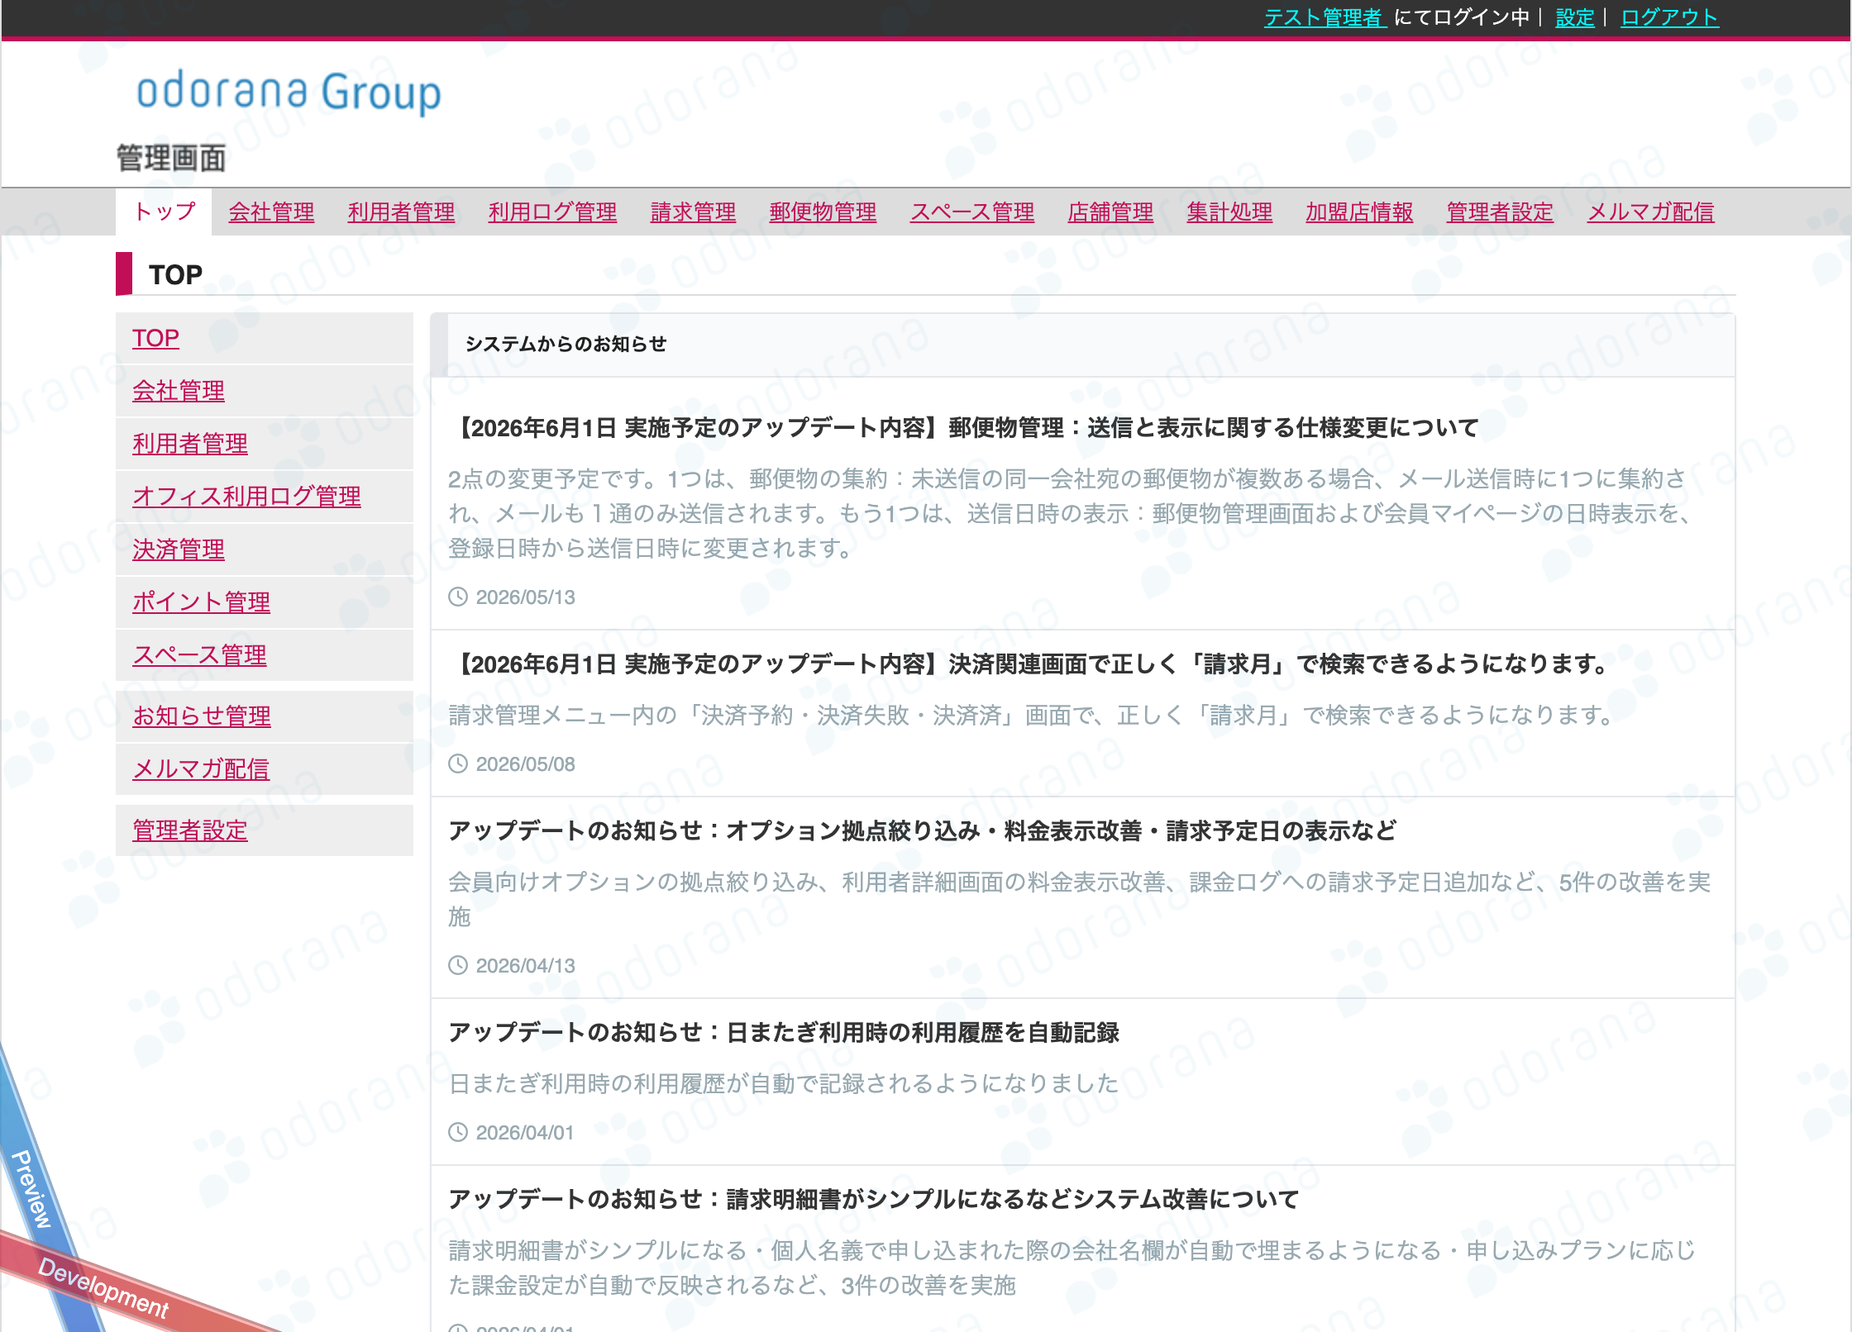Image resolution: width=1852 pixels, height=1332 pixels.
Task: Click the date text 2026/04/13
Action: tap(526, 966)
